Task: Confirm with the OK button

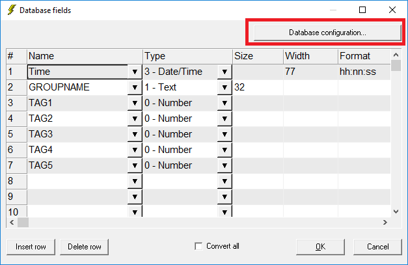Action: 320,247
